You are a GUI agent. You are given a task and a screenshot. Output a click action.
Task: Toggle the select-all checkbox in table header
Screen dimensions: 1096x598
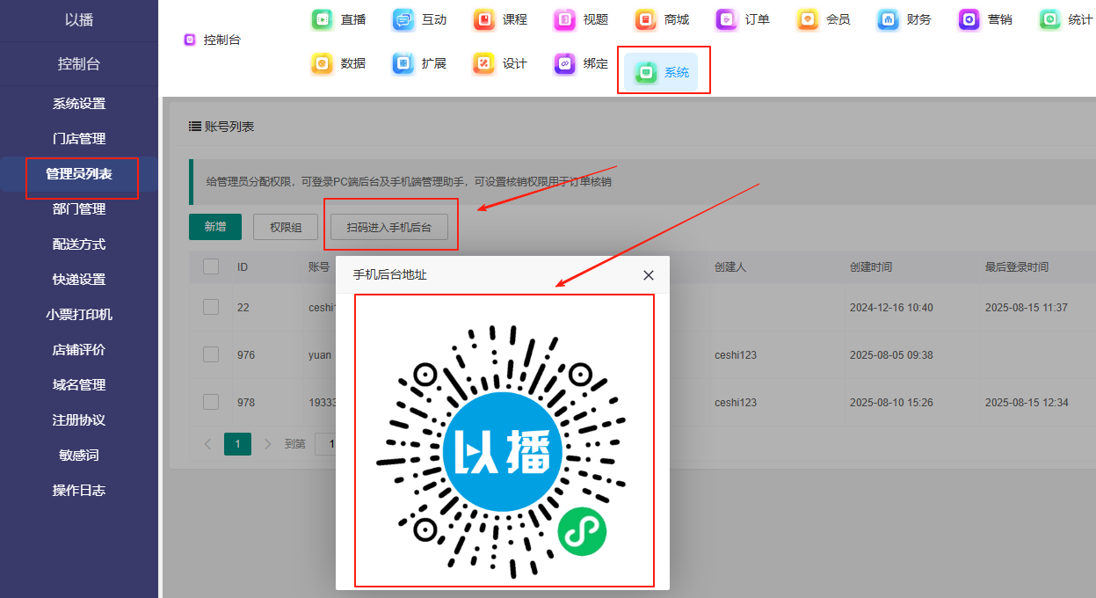211,266
